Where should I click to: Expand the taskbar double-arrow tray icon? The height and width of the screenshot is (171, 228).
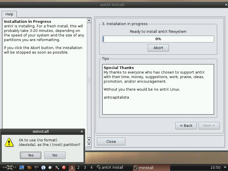click(x=225, y=167)
